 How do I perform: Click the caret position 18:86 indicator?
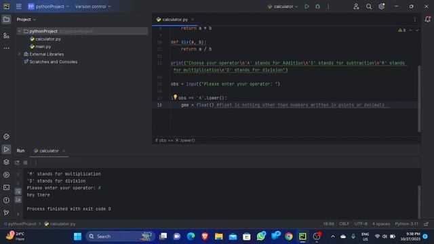point(328,224)
